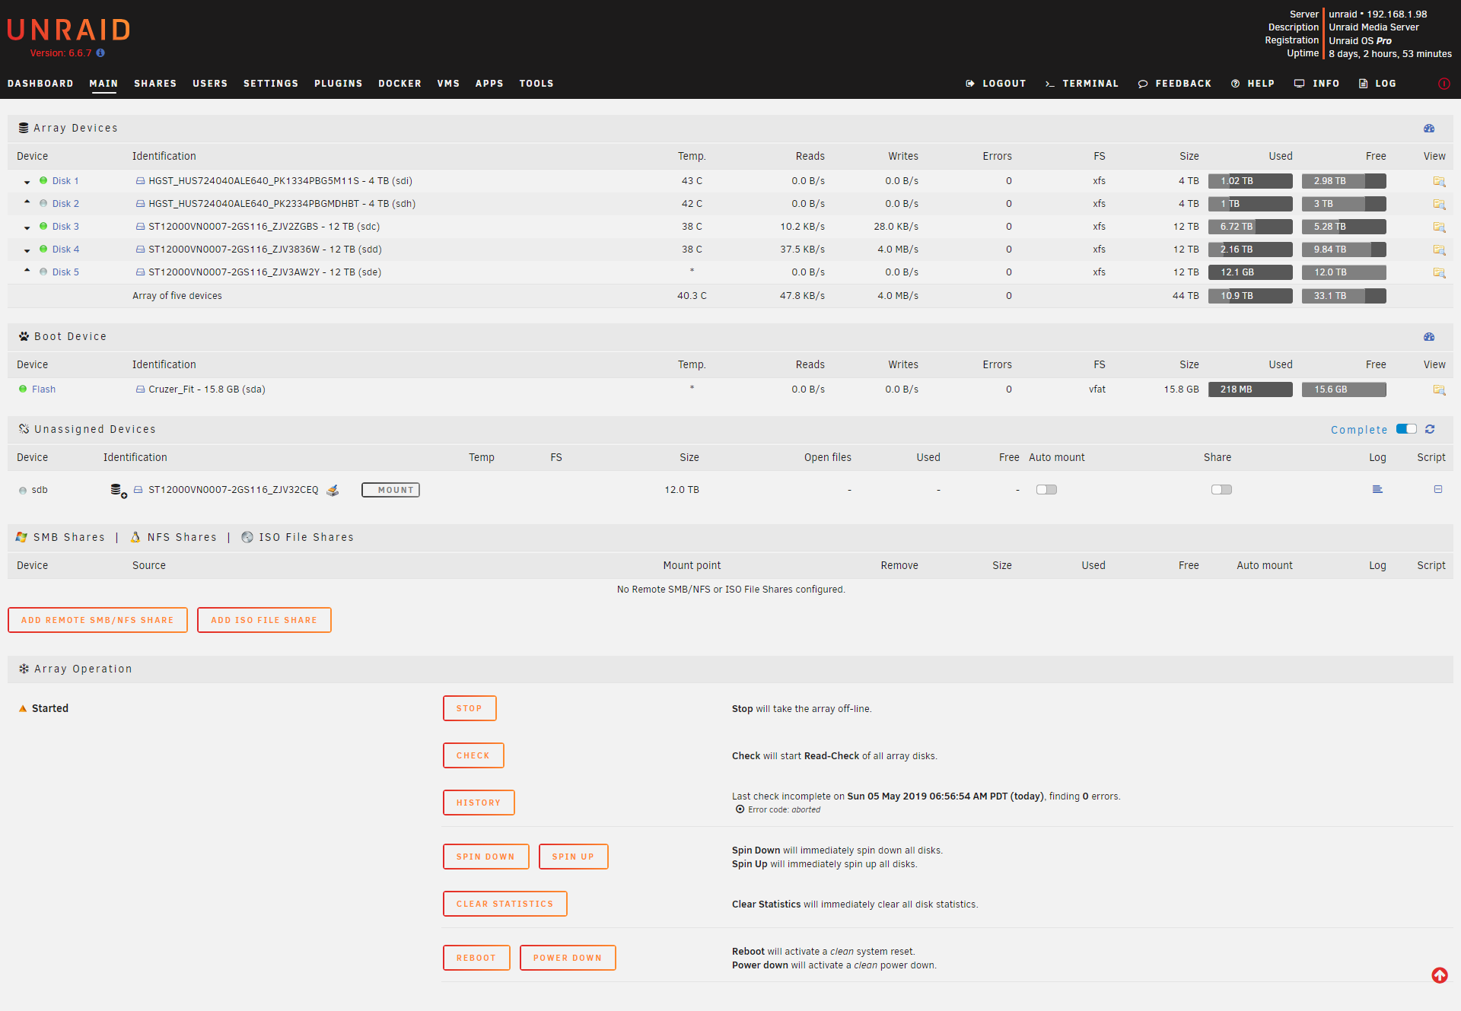Refresh the Unassigned Devices list
The height and width of the screenshot is (1011, 1461).
(1430, 429)
